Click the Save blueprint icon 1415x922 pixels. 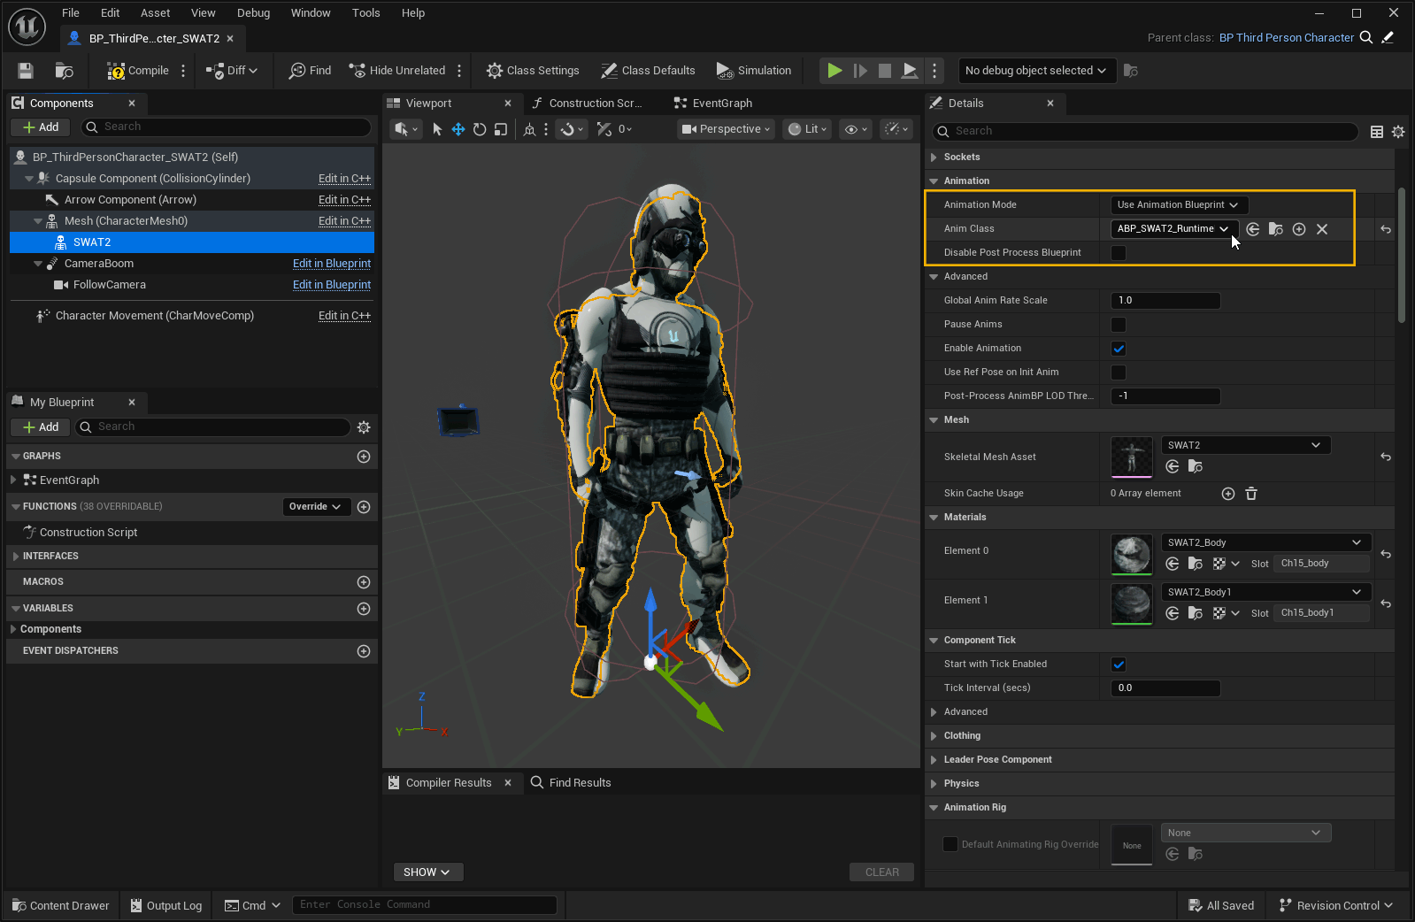(x=26, y=71)
